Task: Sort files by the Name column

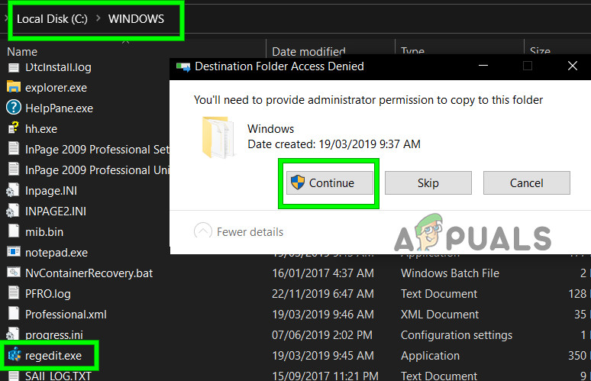Action: (x=22, y=52)
